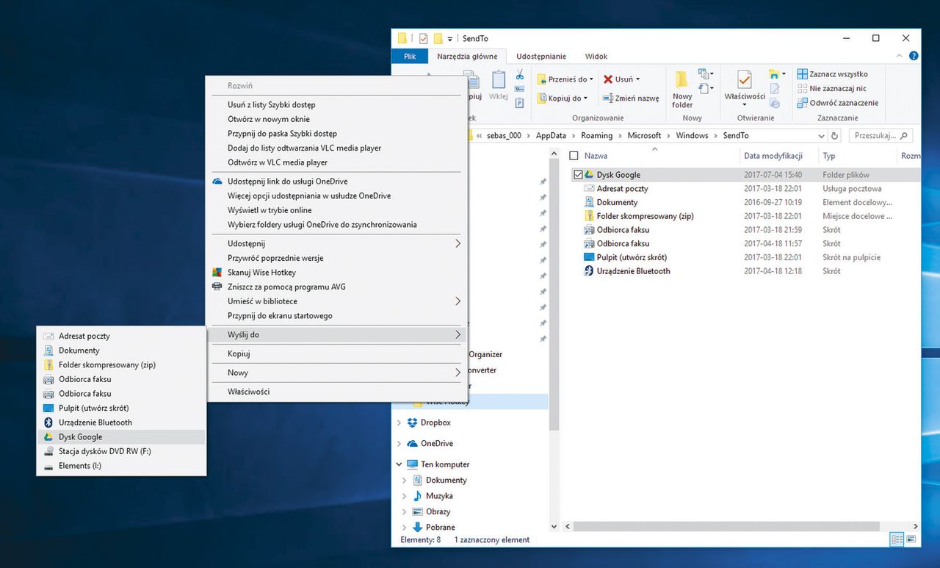Click the scissors Cut icon in ribbon
The height and width of the screenshot is (568, 940).
pos(519,75)
